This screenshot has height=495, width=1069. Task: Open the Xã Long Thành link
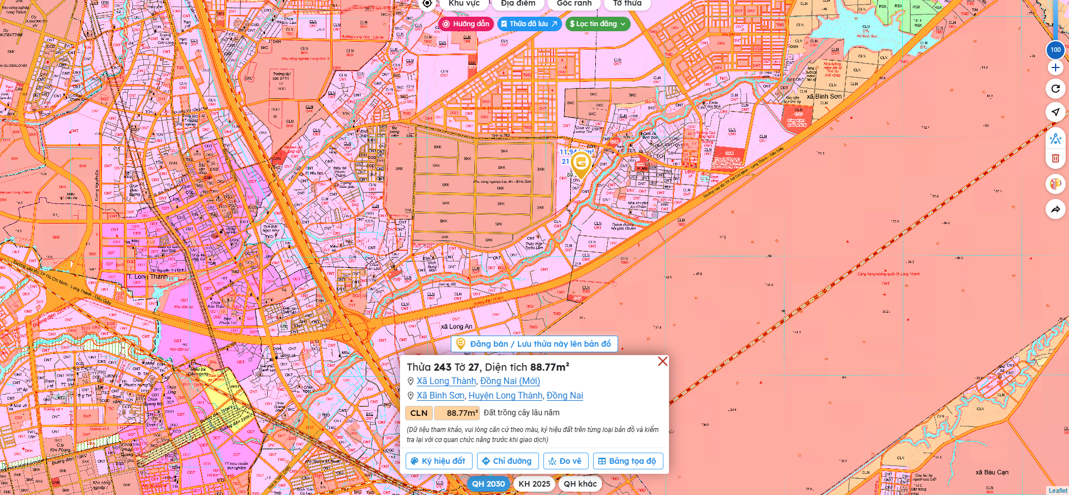coord(446,381)
